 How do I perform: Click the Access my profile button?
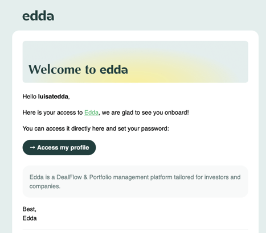[x=59, y=147]
